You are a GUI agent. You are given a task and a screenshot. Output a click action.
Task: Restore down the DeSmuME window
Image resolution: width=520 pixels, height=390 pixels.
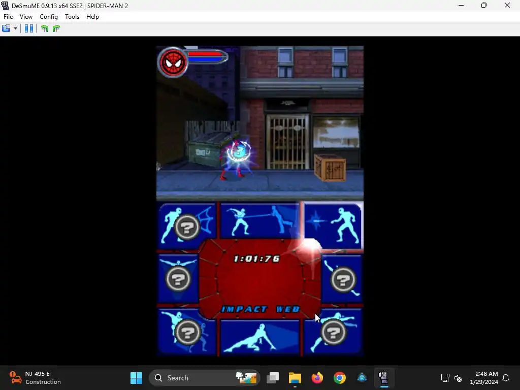[x=484, y=6]
